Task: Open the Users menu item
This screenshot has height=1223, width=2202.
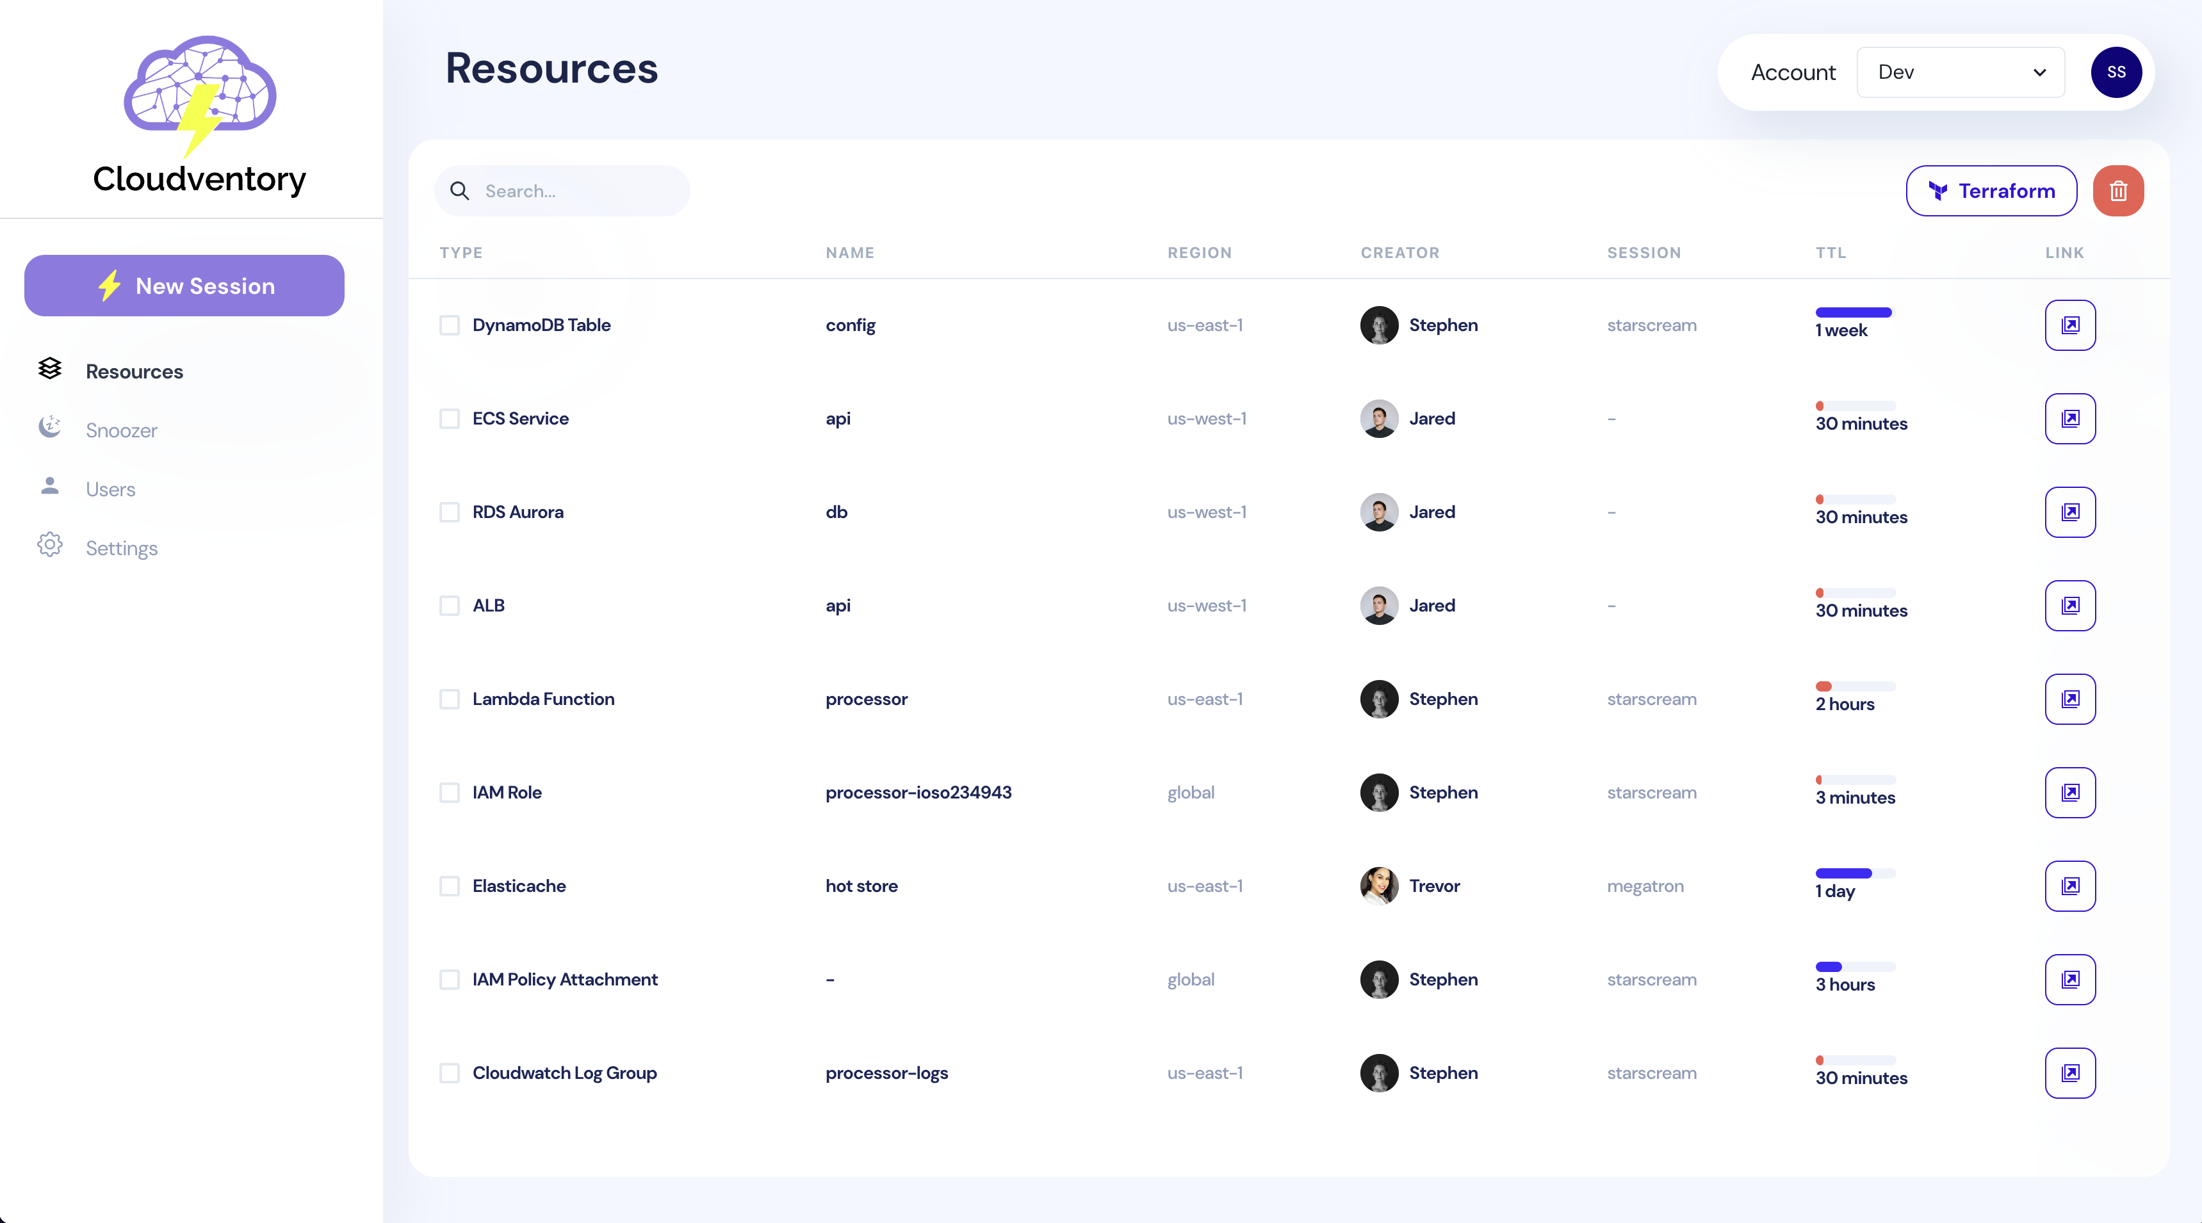Action: pyautogui.click(x=110, y=488)
